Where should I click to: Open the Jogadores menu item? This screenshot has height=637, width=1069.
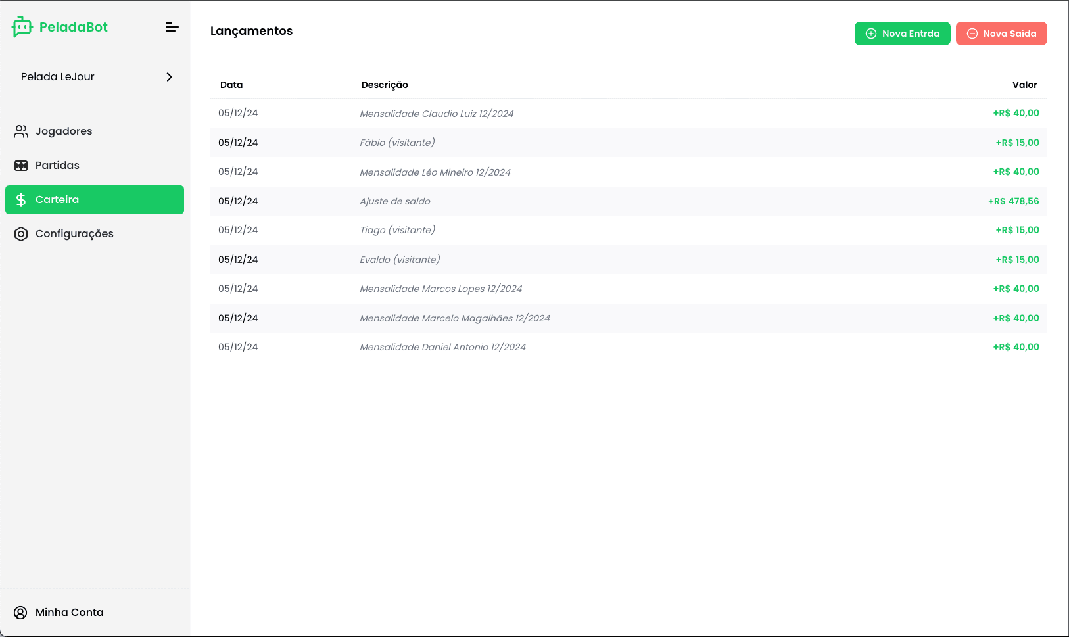[x=64, y=131]
